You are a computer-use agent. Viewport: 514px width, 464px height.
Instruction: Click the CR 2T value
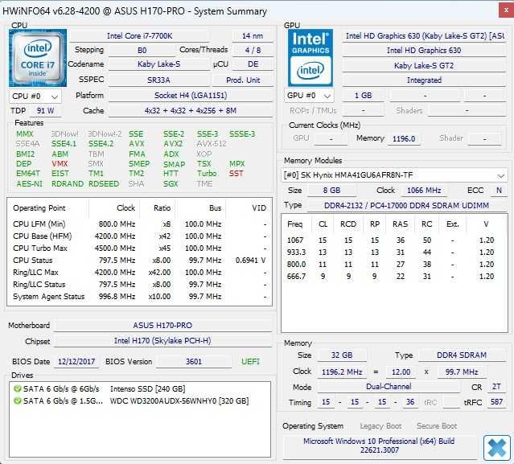[496, 387]
